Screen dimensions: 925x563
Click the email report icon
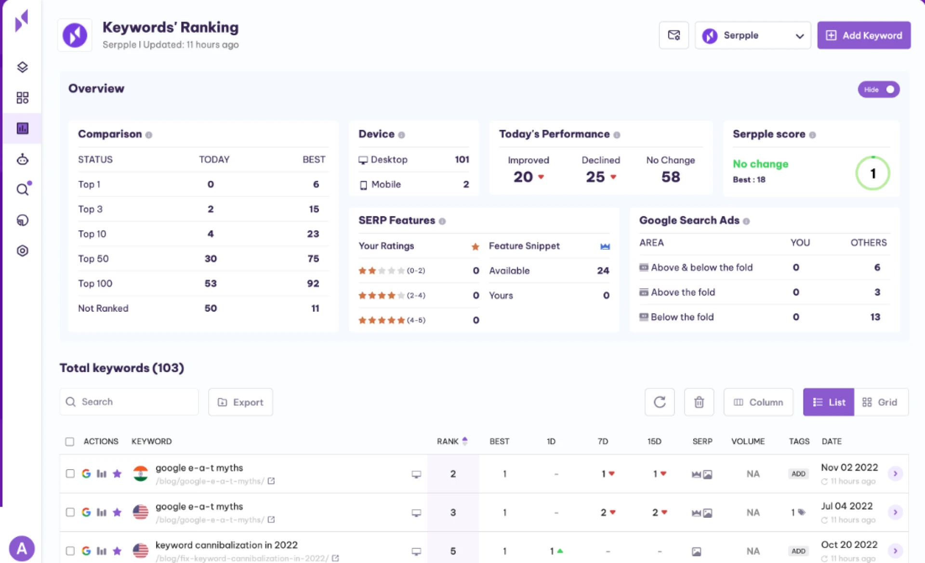coord(674,35)
